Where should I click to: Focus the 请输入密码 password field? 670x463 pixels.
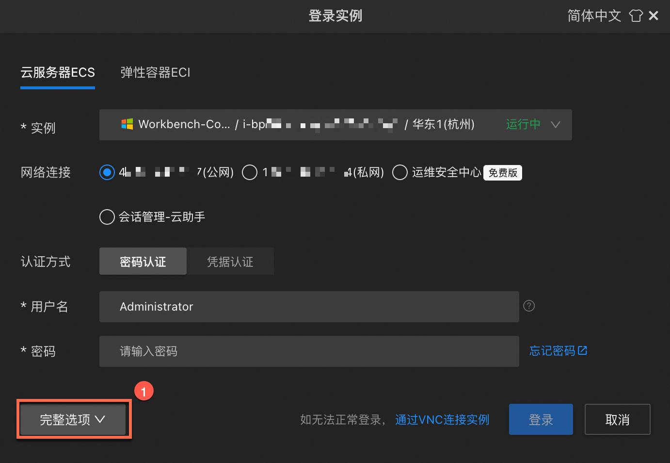[x=309, y=351]
